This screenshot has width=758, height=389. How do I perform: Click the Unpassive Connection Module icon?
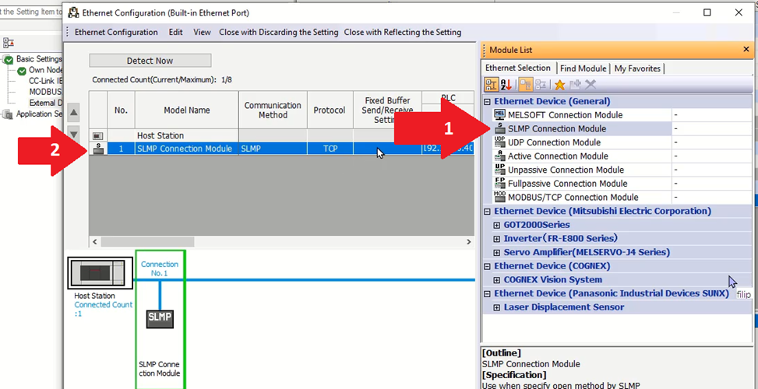[499, 170]
